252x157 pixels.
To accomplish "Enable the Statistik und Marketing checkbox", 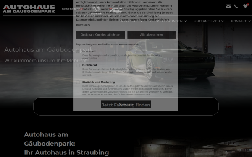I will [x=78, y=82].
